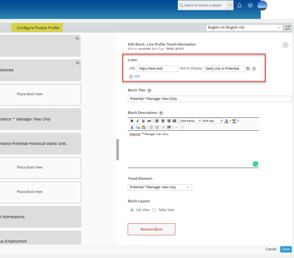Open the to-do checkmark icon
This screenshot has height=258, width=294.
(250, 5)
